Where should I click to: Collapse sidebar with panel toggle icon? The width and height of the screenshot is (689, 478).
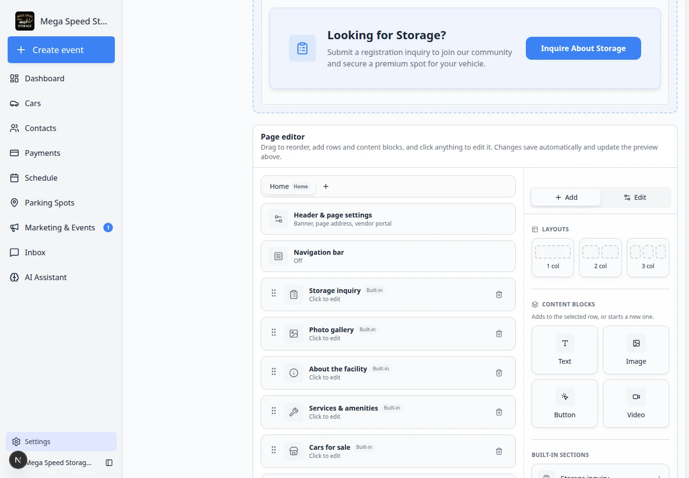click(x=109, y=463)
